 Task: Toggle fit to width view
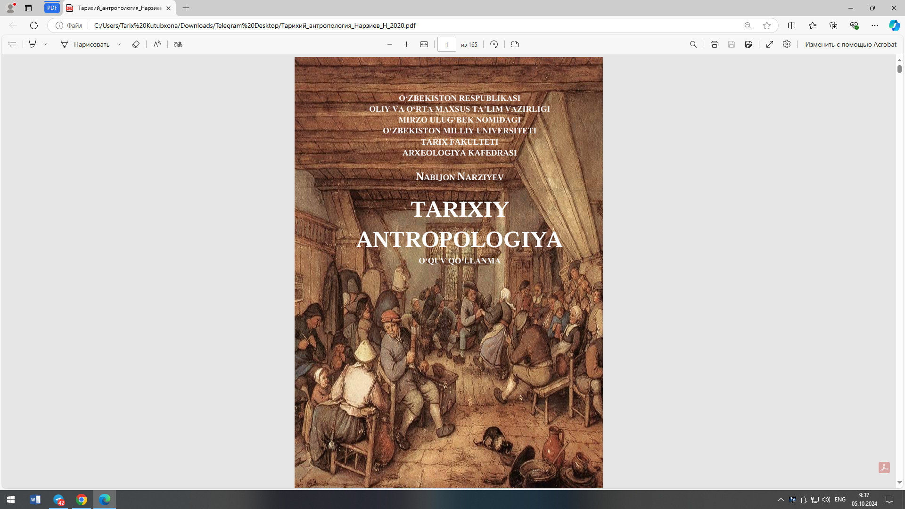424,44
